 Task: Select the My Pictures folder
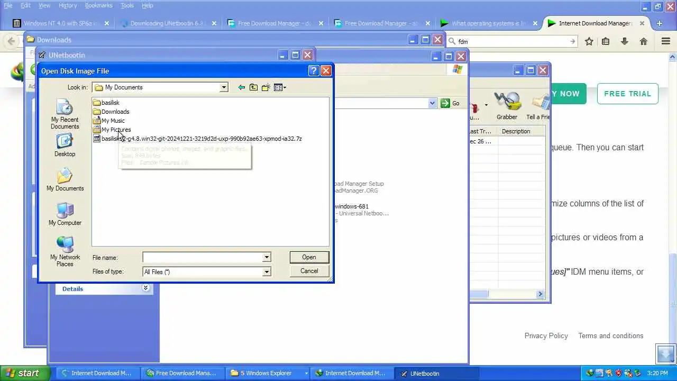112,130
